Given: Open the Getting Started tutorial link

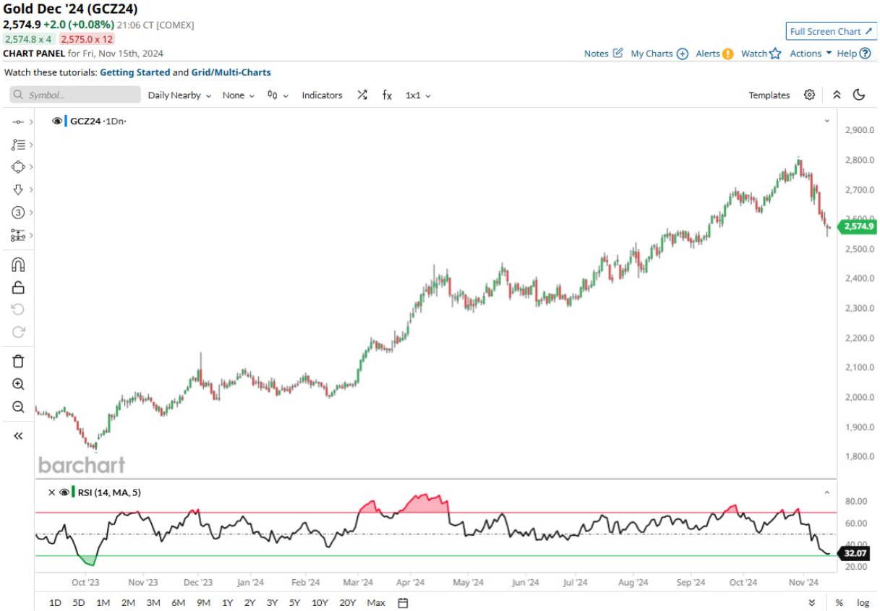Looking at the screenshot, I should [x=134, y=72].
